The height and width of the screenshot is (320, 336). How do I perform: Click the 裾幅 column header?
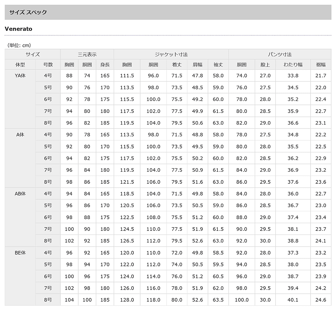tap(321, 64)
